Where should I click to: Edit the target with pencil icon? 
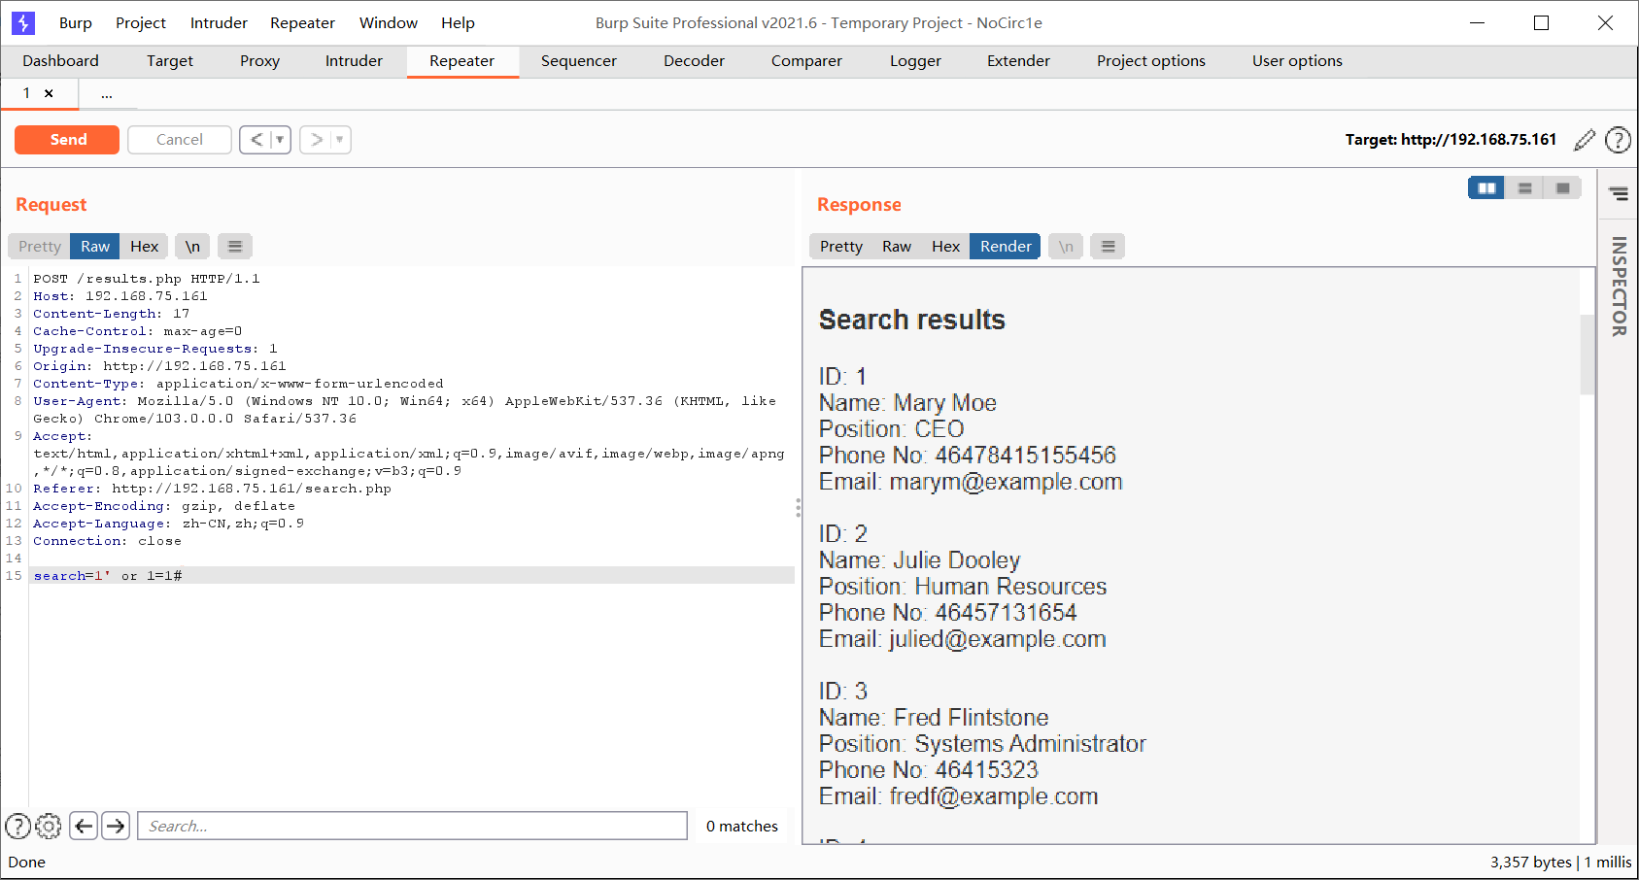tap(1585, 140)
